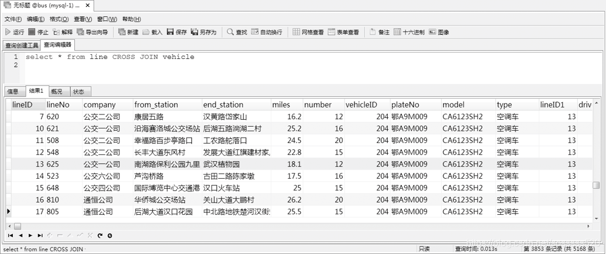The height and width of the screenshot is (254, 606).
Task: Click the vertical scrollbar thumb of results
Action: 596,185
